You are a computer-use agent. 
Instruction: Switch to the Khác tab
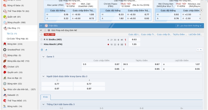click(45, 97)
